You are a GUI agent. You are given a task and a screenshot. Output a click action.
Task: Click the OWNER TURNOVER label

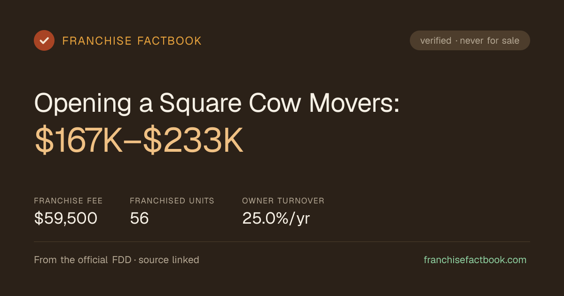coord(283,201)
